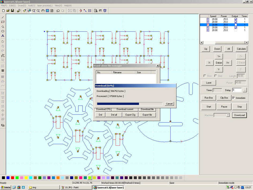
Task: Click the zoom in magnifier icon
Action: pos(34,11)
